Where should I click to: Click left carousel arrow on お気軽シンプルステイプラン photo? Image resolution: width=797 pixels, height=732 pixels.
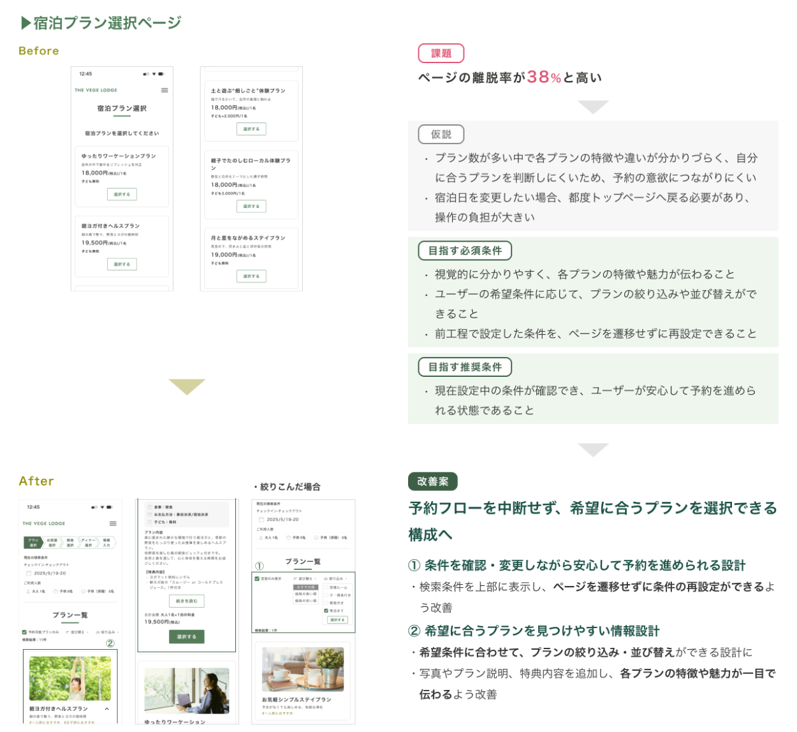click(x=266, y=670)
